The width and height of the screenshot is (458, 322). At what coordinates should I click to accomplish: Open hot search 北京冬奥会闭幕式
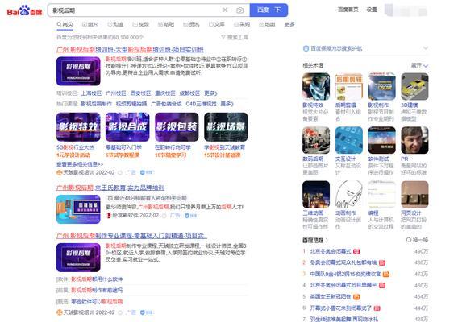331,251
